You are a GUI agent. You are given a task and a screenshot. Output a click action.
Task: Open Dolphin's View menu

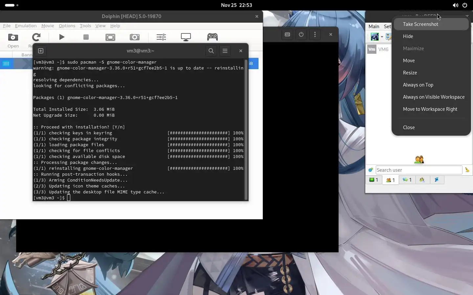[x=101, y=26]
